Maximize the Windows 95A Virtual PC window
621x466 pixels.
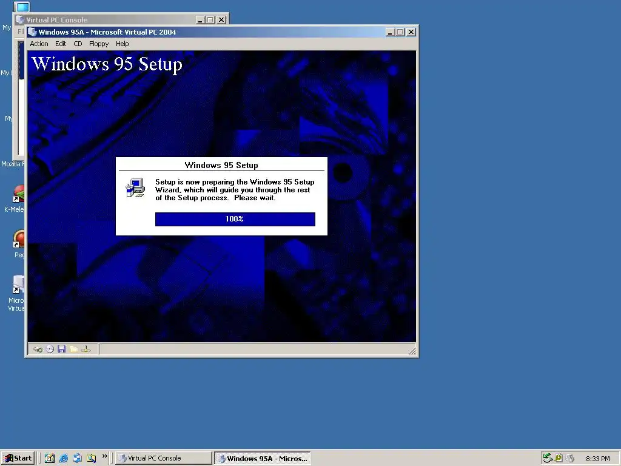coord(400,32)
